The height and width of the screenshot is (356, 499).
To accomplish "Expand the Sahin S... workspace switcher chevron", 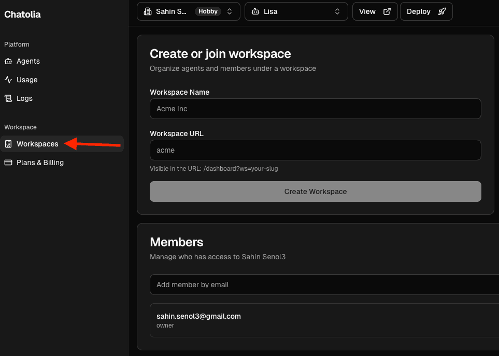I will 230,11.
